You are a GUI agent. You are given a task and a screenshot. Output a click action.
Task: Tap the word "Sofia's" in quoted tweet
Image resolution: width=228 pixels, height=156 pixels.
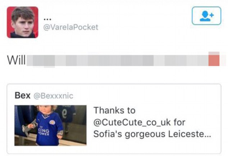pos(106,135)
